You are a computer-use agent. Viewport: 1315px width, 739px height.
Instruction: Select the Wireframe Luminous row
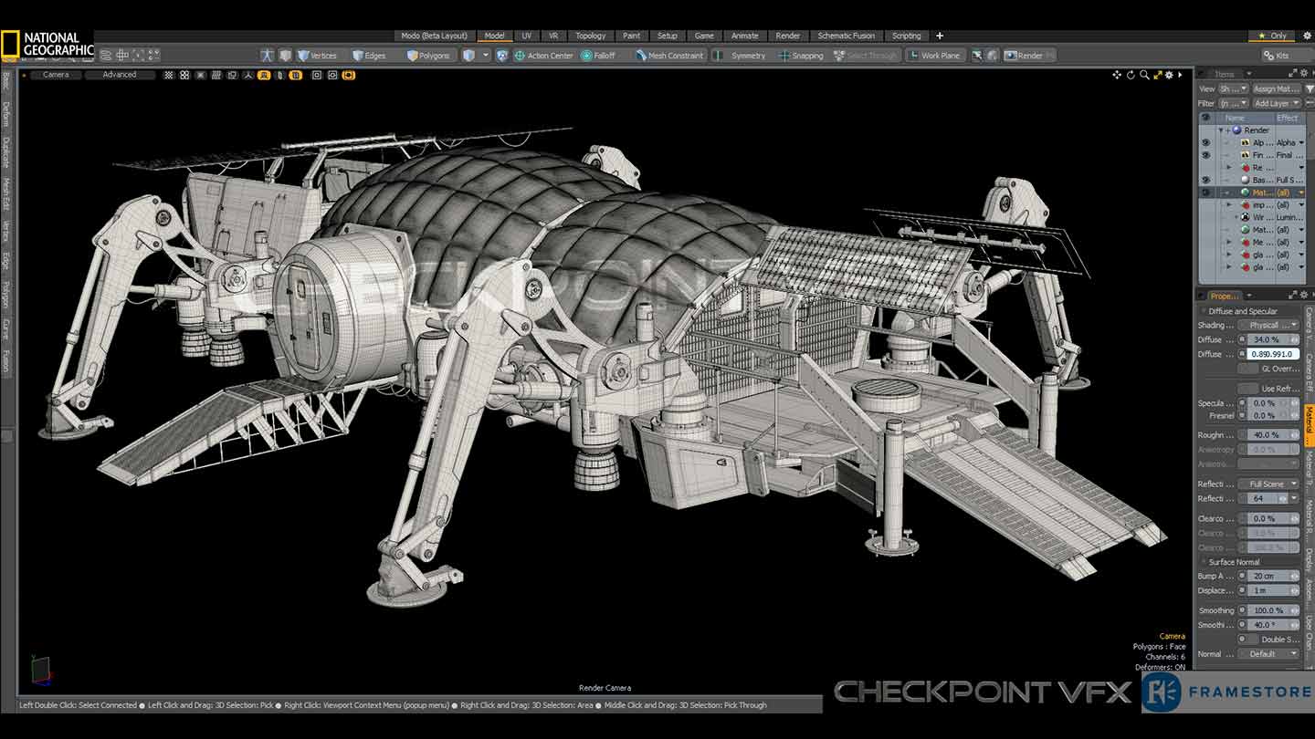[x=1251, y=218]
